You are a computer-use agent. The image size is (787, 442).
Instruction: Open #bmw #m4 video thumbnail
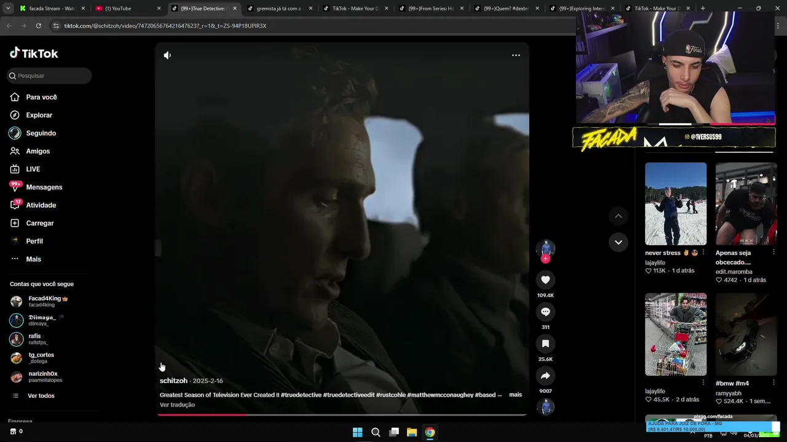tap(746, 334)
